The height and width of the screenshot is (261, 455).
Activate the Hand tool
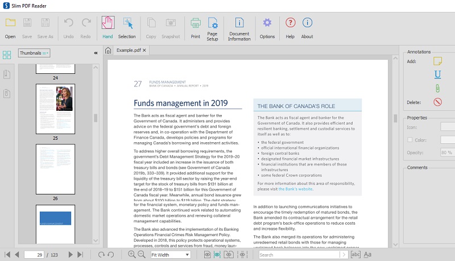click(x=107, y=28)
